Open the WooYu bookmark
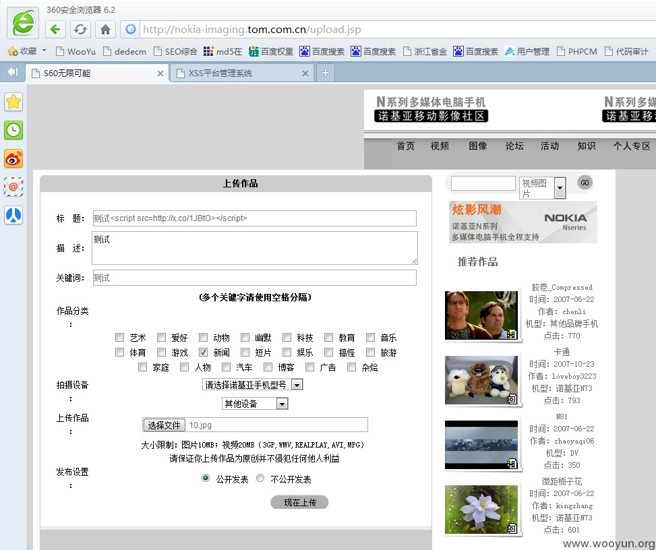 coord(76,51)
